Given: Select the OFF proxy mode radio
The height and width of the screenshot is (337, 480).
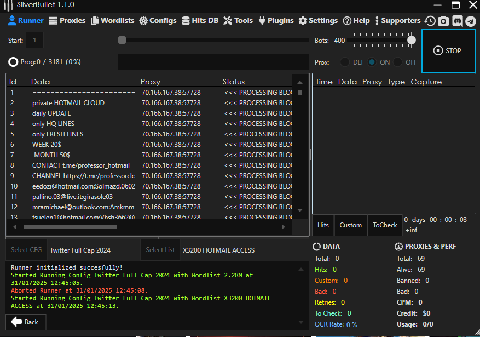Looking at the screenshot, I should pos(398,62).
